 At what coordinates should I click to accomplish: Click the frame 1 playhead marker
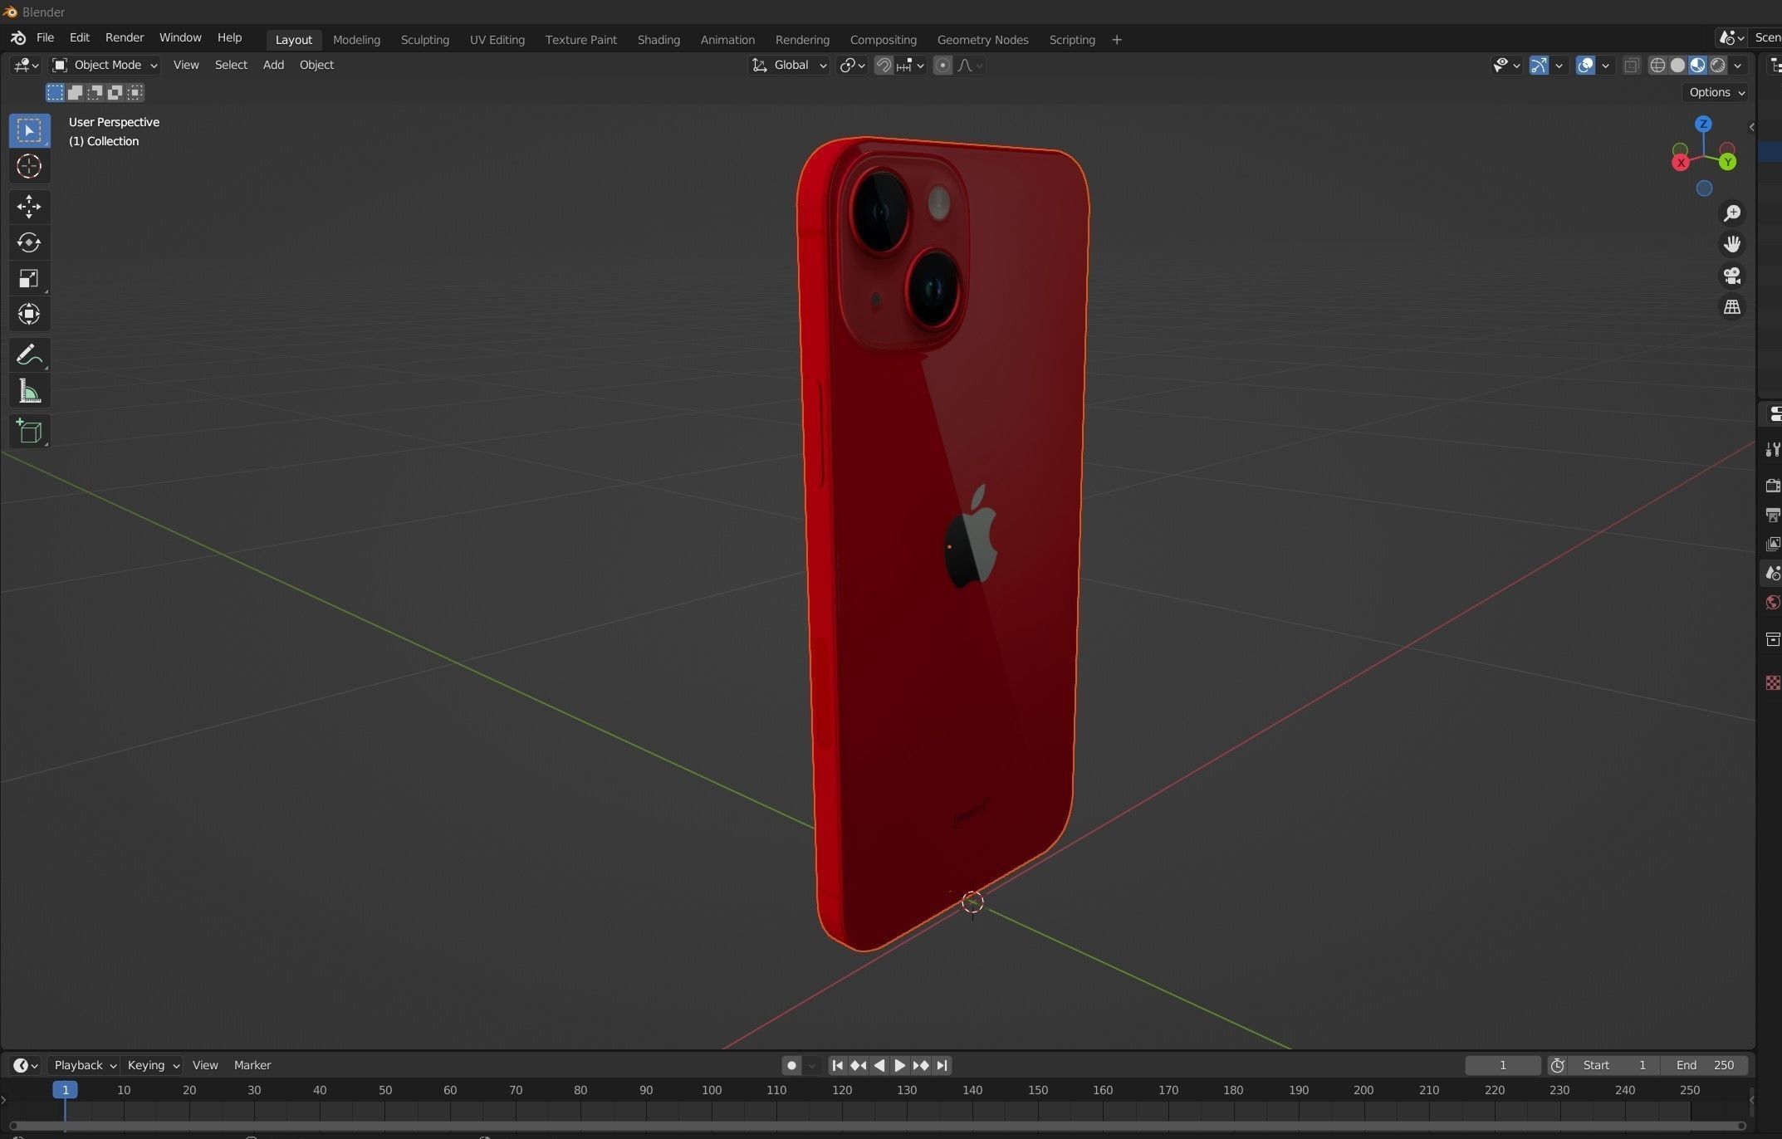65,1090
